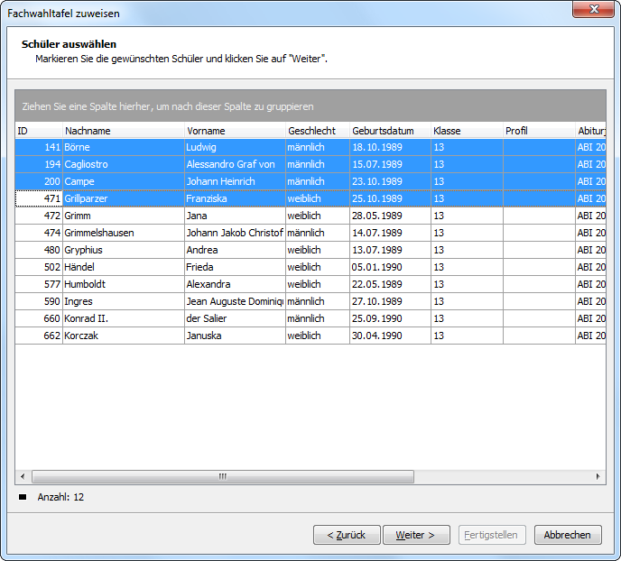Screen dimensions: 621x561
Task: Click ID cell 141
Action: pos(39,147)
